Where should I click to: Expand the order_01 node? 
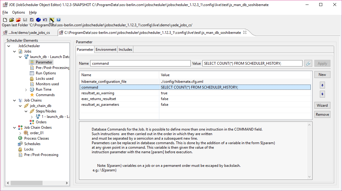pos(20,133)
